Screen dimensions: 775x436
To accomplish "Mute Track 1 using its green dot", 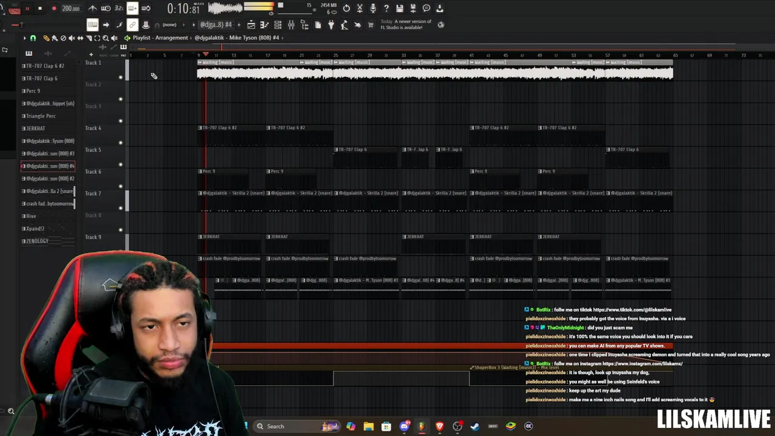I will coord(120,77).
